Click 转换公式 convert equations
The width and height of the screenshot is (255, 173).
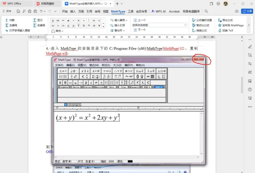point(199,30)
